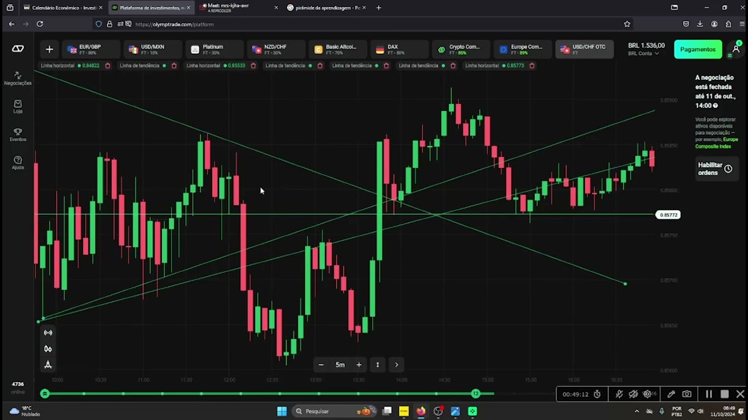Click the Pagamentos button

(x=698, y=50)
